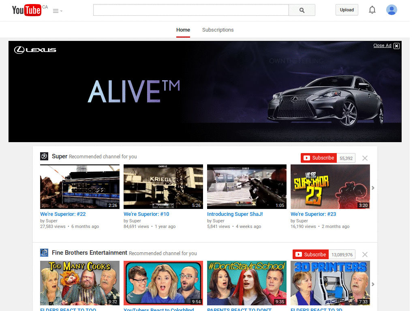Open the #DontStayInSchool thumbnail
The height and width of the screenshot is (311, 415).
pyautogui.click(x=247, y=283)
